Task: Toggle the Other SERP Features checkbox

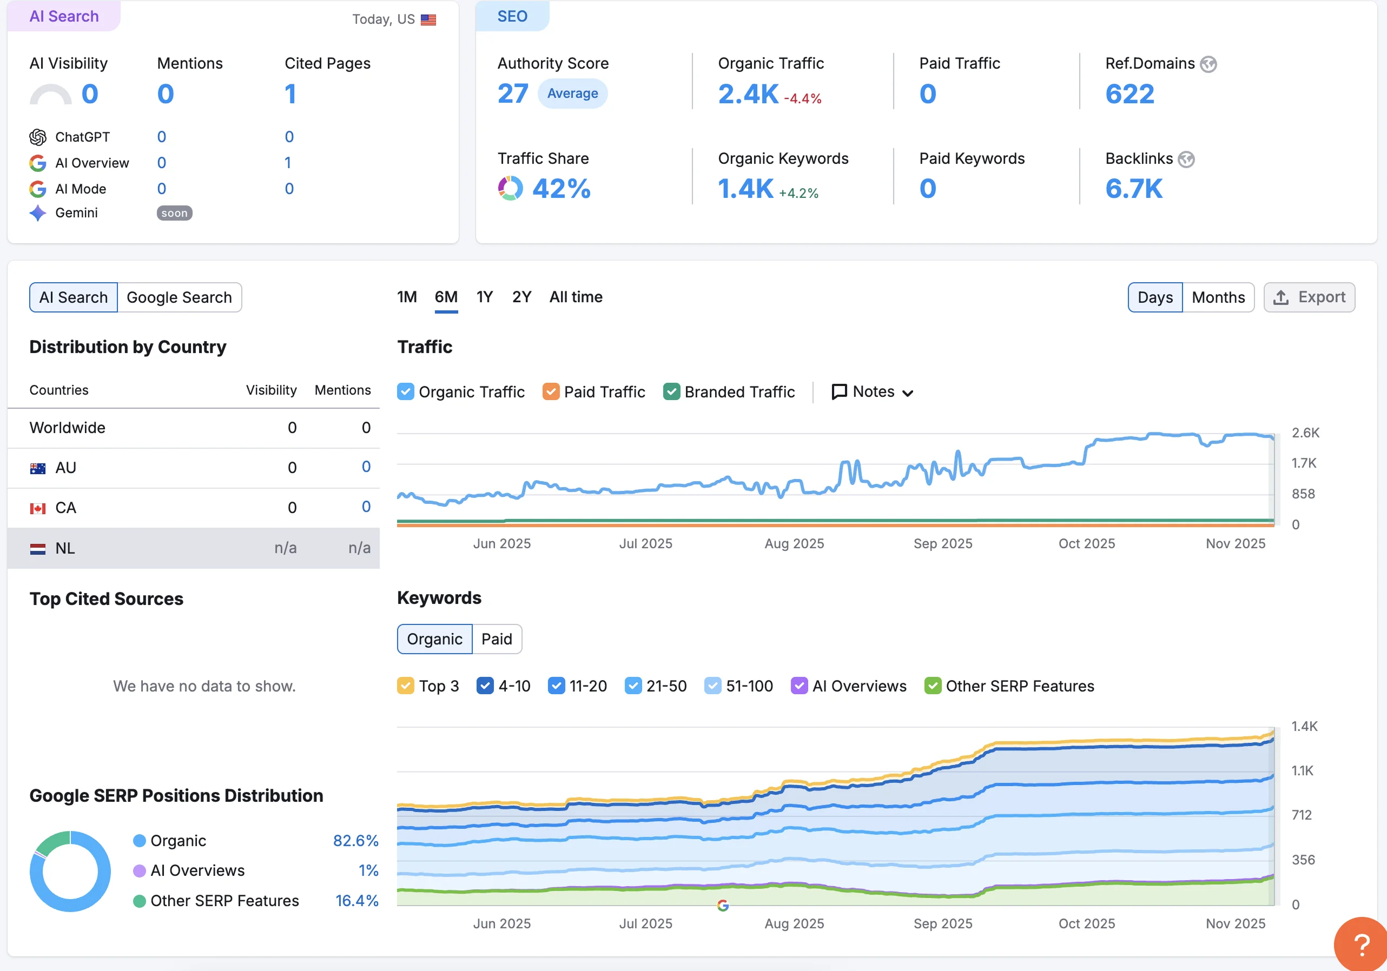Action: (933, 686)
